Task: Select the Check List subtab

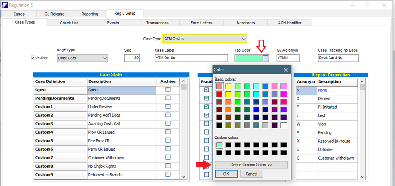Action: pyautogui.click(x=69, y=23)
